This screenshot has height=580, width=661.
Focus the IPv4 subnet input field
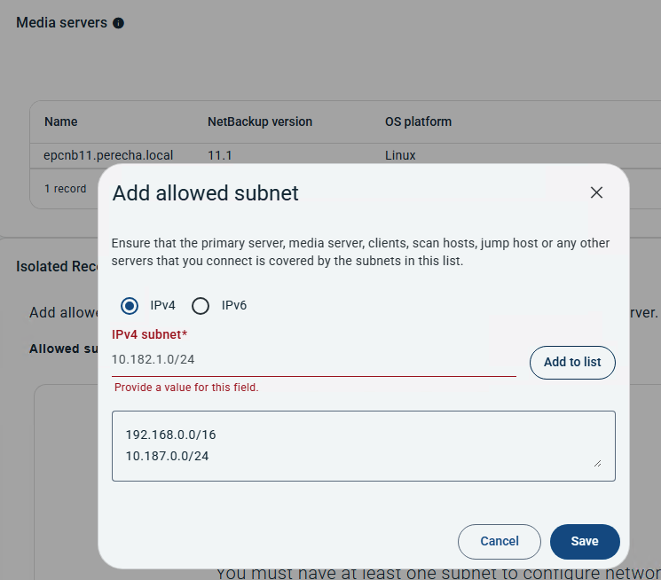[x=312, y=360]
